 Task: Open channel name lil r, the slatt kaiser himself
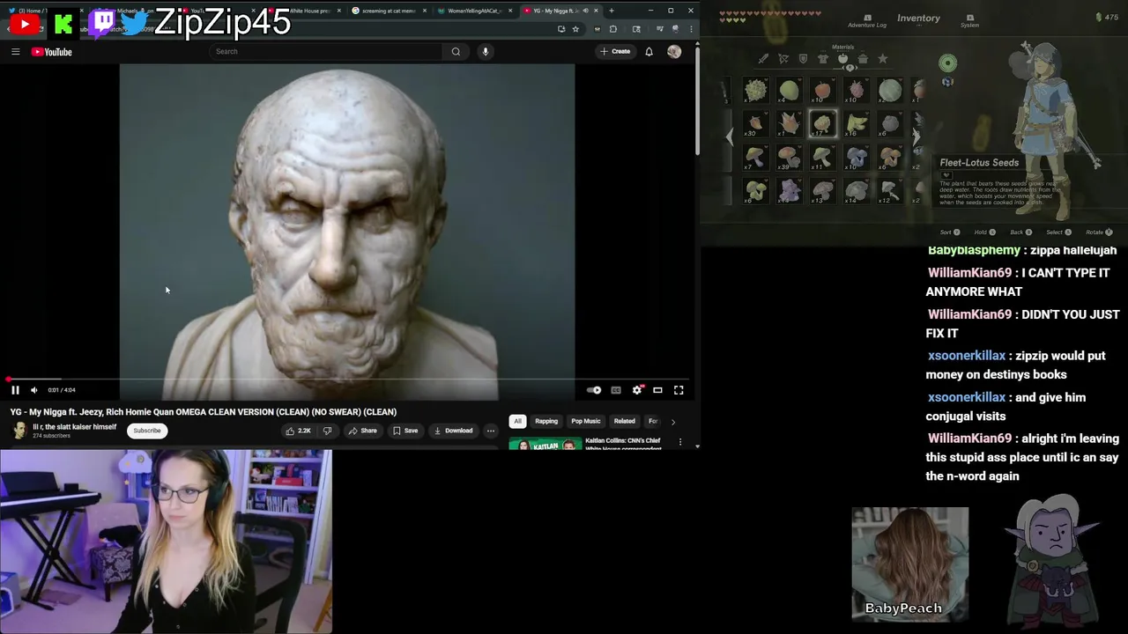point(75,427)
